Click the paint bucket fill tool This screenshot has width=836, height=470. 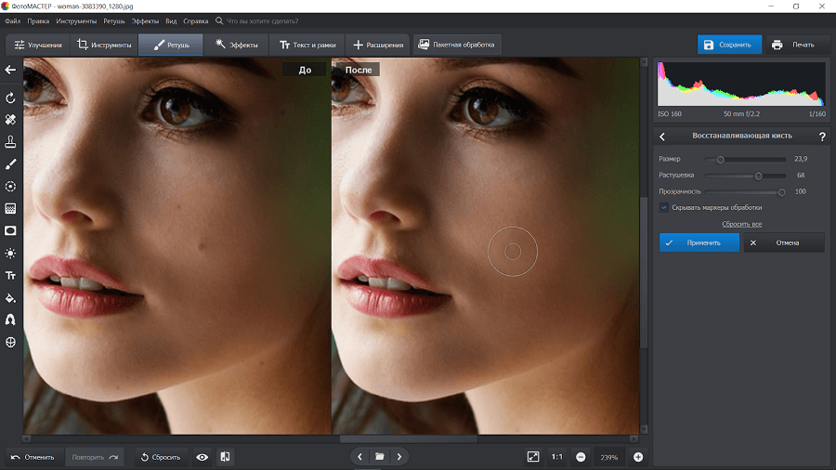coord(10,298)
